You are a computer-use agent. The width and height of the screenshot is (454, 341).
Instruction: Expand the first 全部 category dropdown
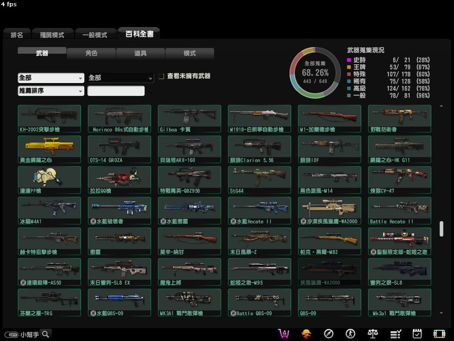51,78
